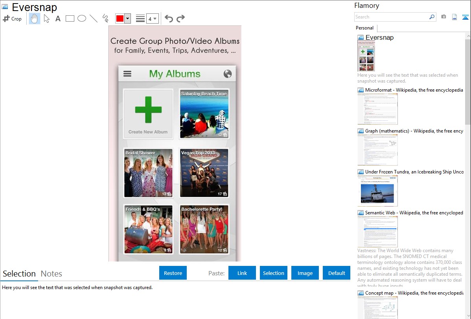471x319 pixels.
Task: Undo the last annotation
Action: (x=169, y=18)
